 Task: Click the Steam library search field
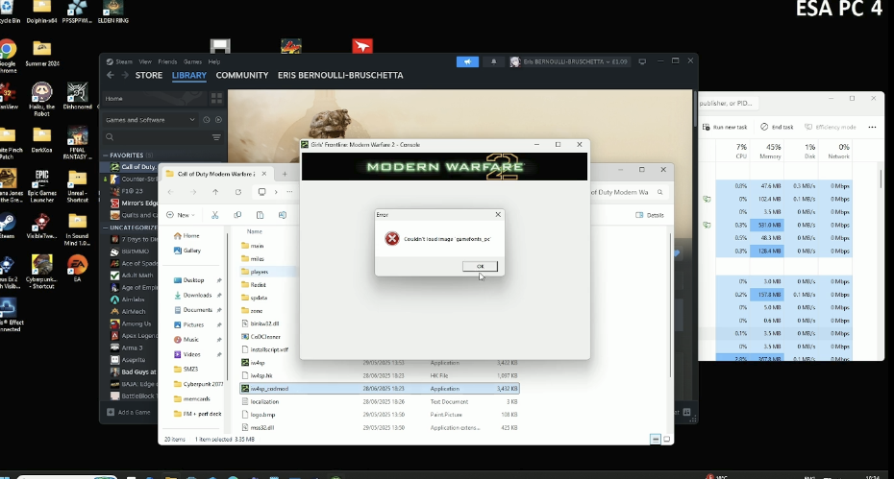(157, 136)
